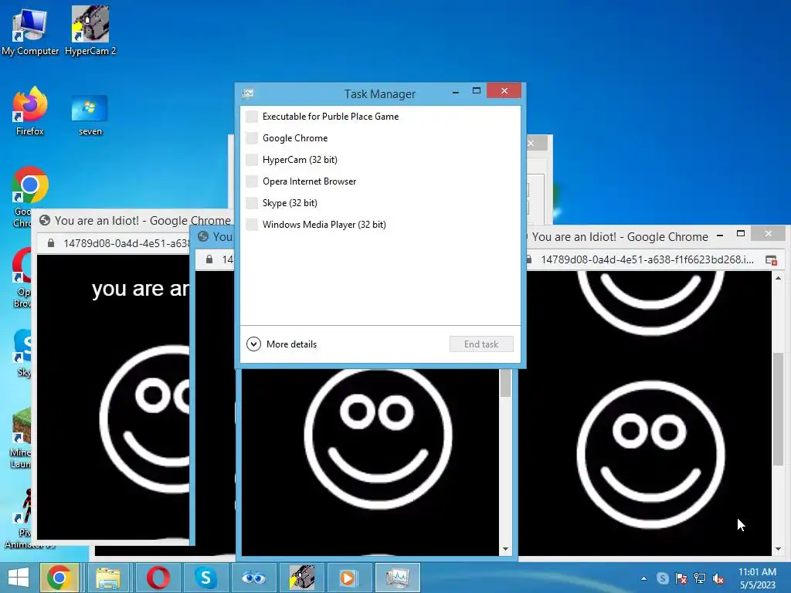The image size is (791, 593).
Task: Click scroll down arrow in right Chrome window
Action: [x=779, y=549]
